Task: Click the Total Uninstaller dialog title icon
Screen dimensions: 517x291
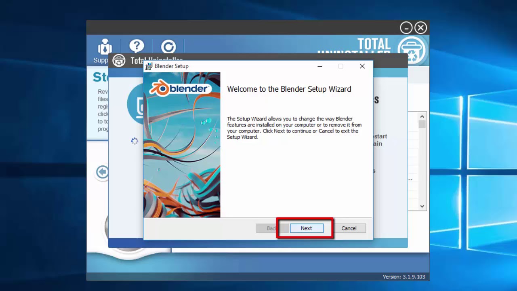Action: pyautogui.click(x=119, y=61)
